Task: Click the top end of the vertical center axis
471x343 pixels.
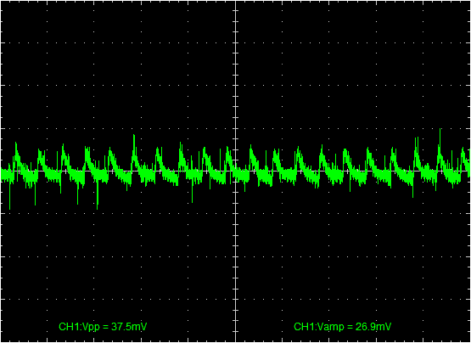Action: tap(235, 2)
